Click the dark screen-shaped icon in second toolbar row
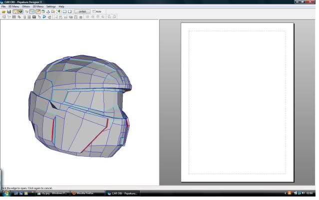Screen dimensions: 319x200 [x=34, y=17]
